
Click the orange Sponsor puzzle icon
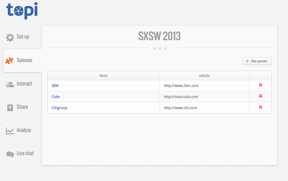click(9, 61)
